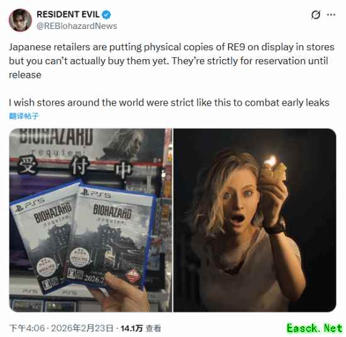Click the BIOHAZARD requiem poster banner
Image resolution: width=346 pixels, height=337 pixels.
tap(87, 144)
